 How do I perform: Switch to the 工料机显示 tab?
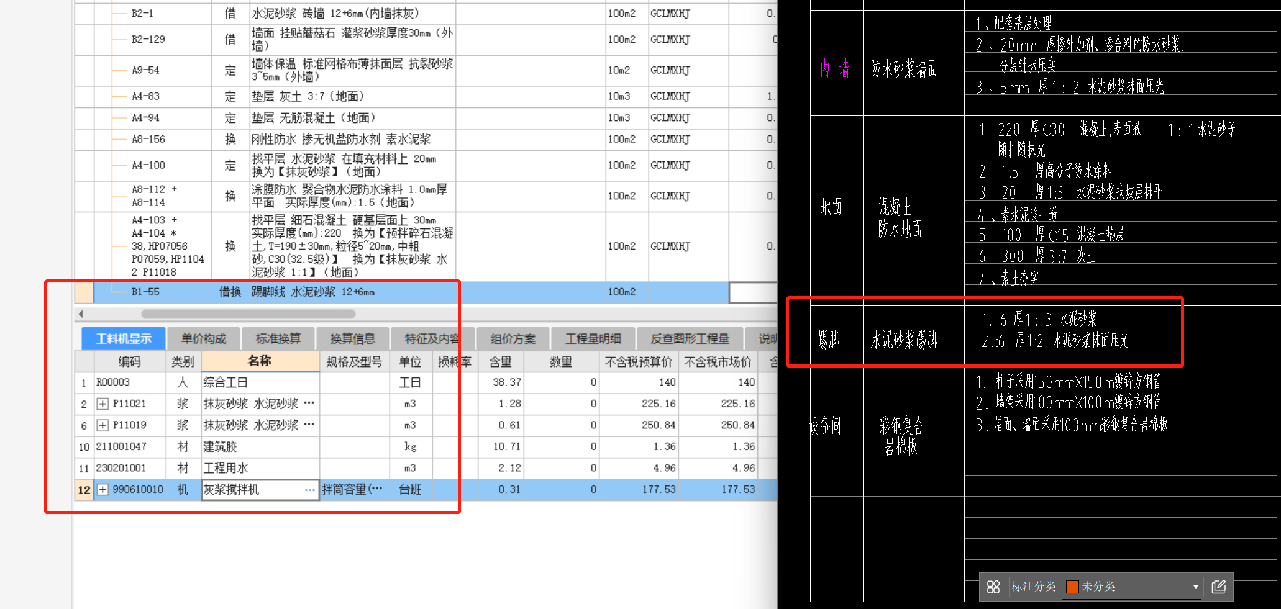pos(124,339)
